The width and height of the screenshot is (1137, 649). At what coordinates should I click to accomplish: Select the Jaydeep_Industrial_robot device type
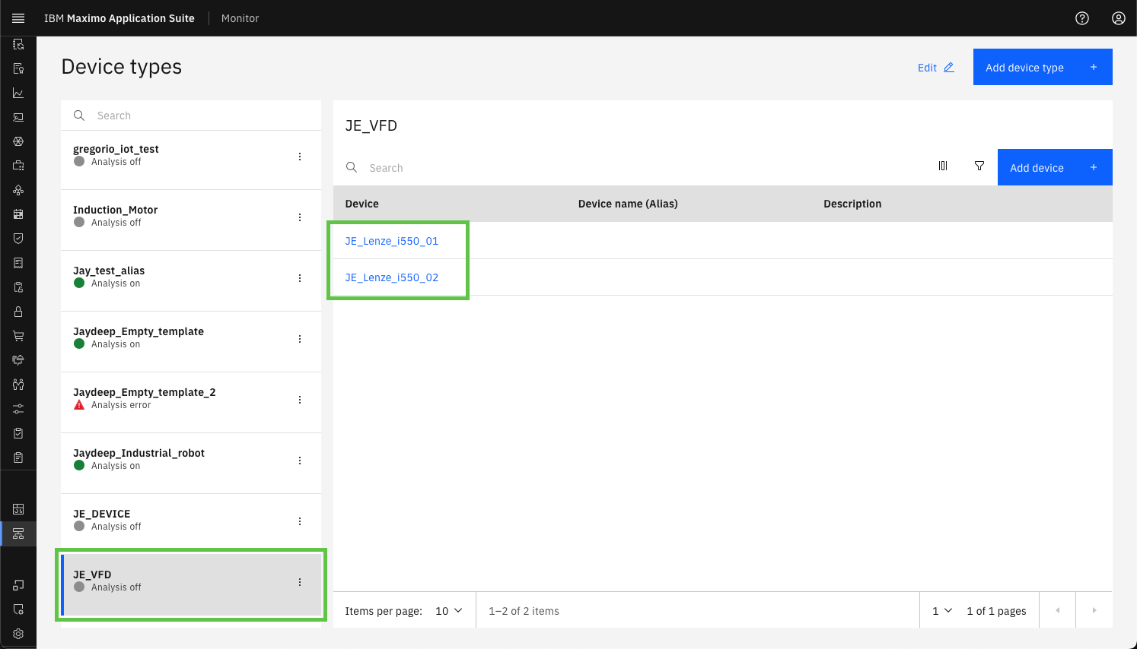(x=191, y=464)
